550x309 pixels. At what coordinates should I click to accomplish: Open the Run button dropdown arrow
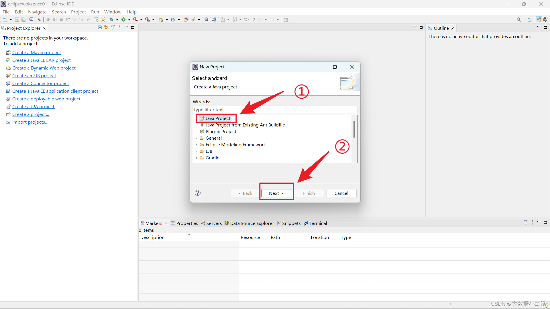pos(129,19)
